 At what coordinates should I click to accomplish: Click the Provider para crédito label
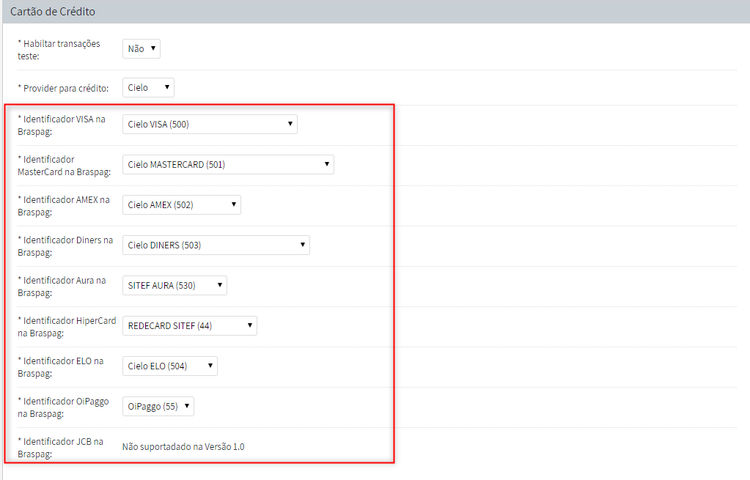point(63,88)
